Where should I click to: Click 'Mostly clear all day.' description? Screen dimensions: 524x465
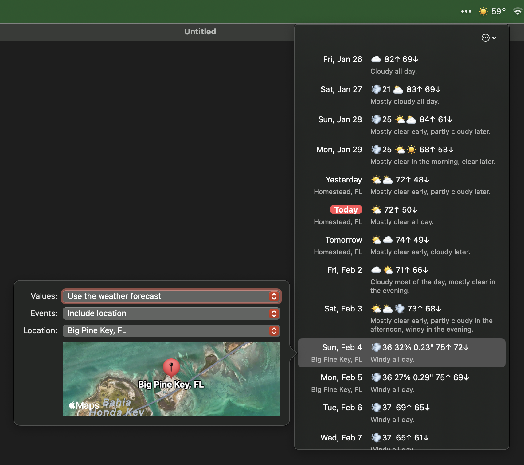pos(402,222)
